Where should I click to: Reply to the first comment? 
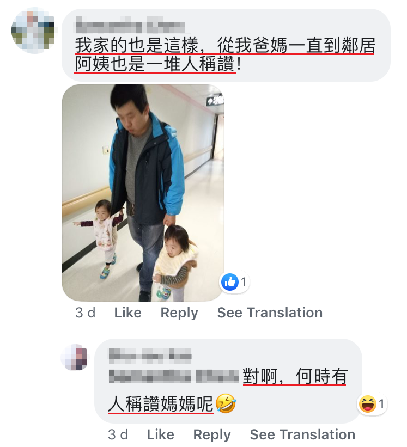tap(179, 313)
